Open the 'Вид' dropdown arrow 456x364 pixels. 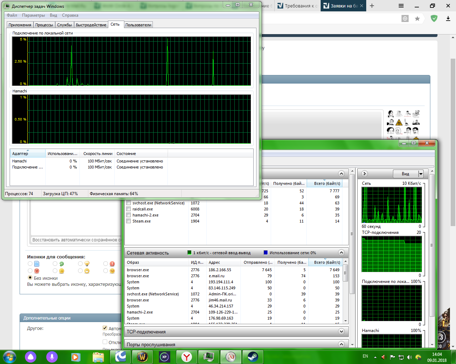point(421,174)
